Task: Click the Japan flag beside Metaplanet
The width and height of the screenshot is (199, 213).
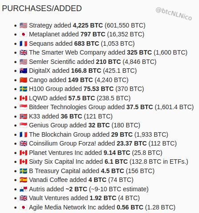Action: [x=24, y=34]
